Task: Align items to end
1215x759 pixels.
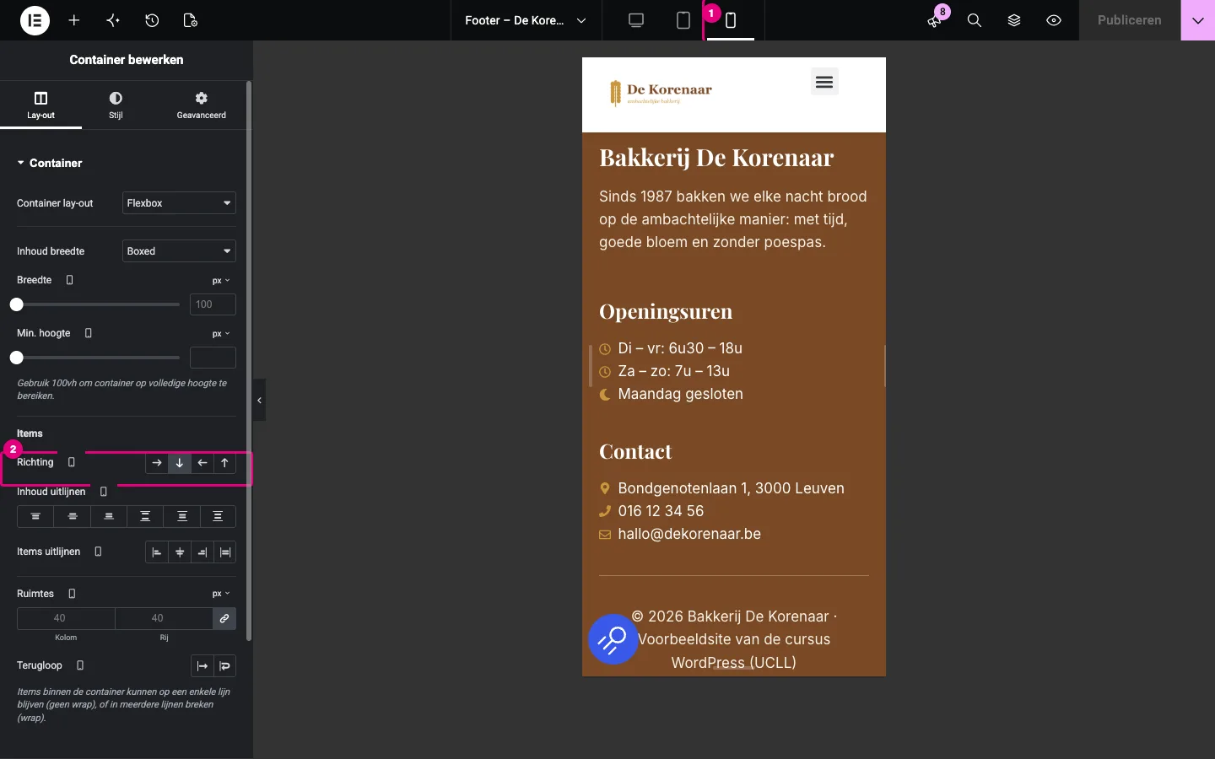Action: coord(202,552)
